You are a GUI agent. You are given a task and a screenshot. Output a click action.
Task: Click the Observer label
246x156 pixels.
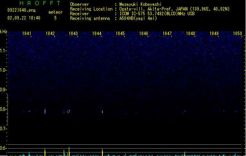(79, 4)
